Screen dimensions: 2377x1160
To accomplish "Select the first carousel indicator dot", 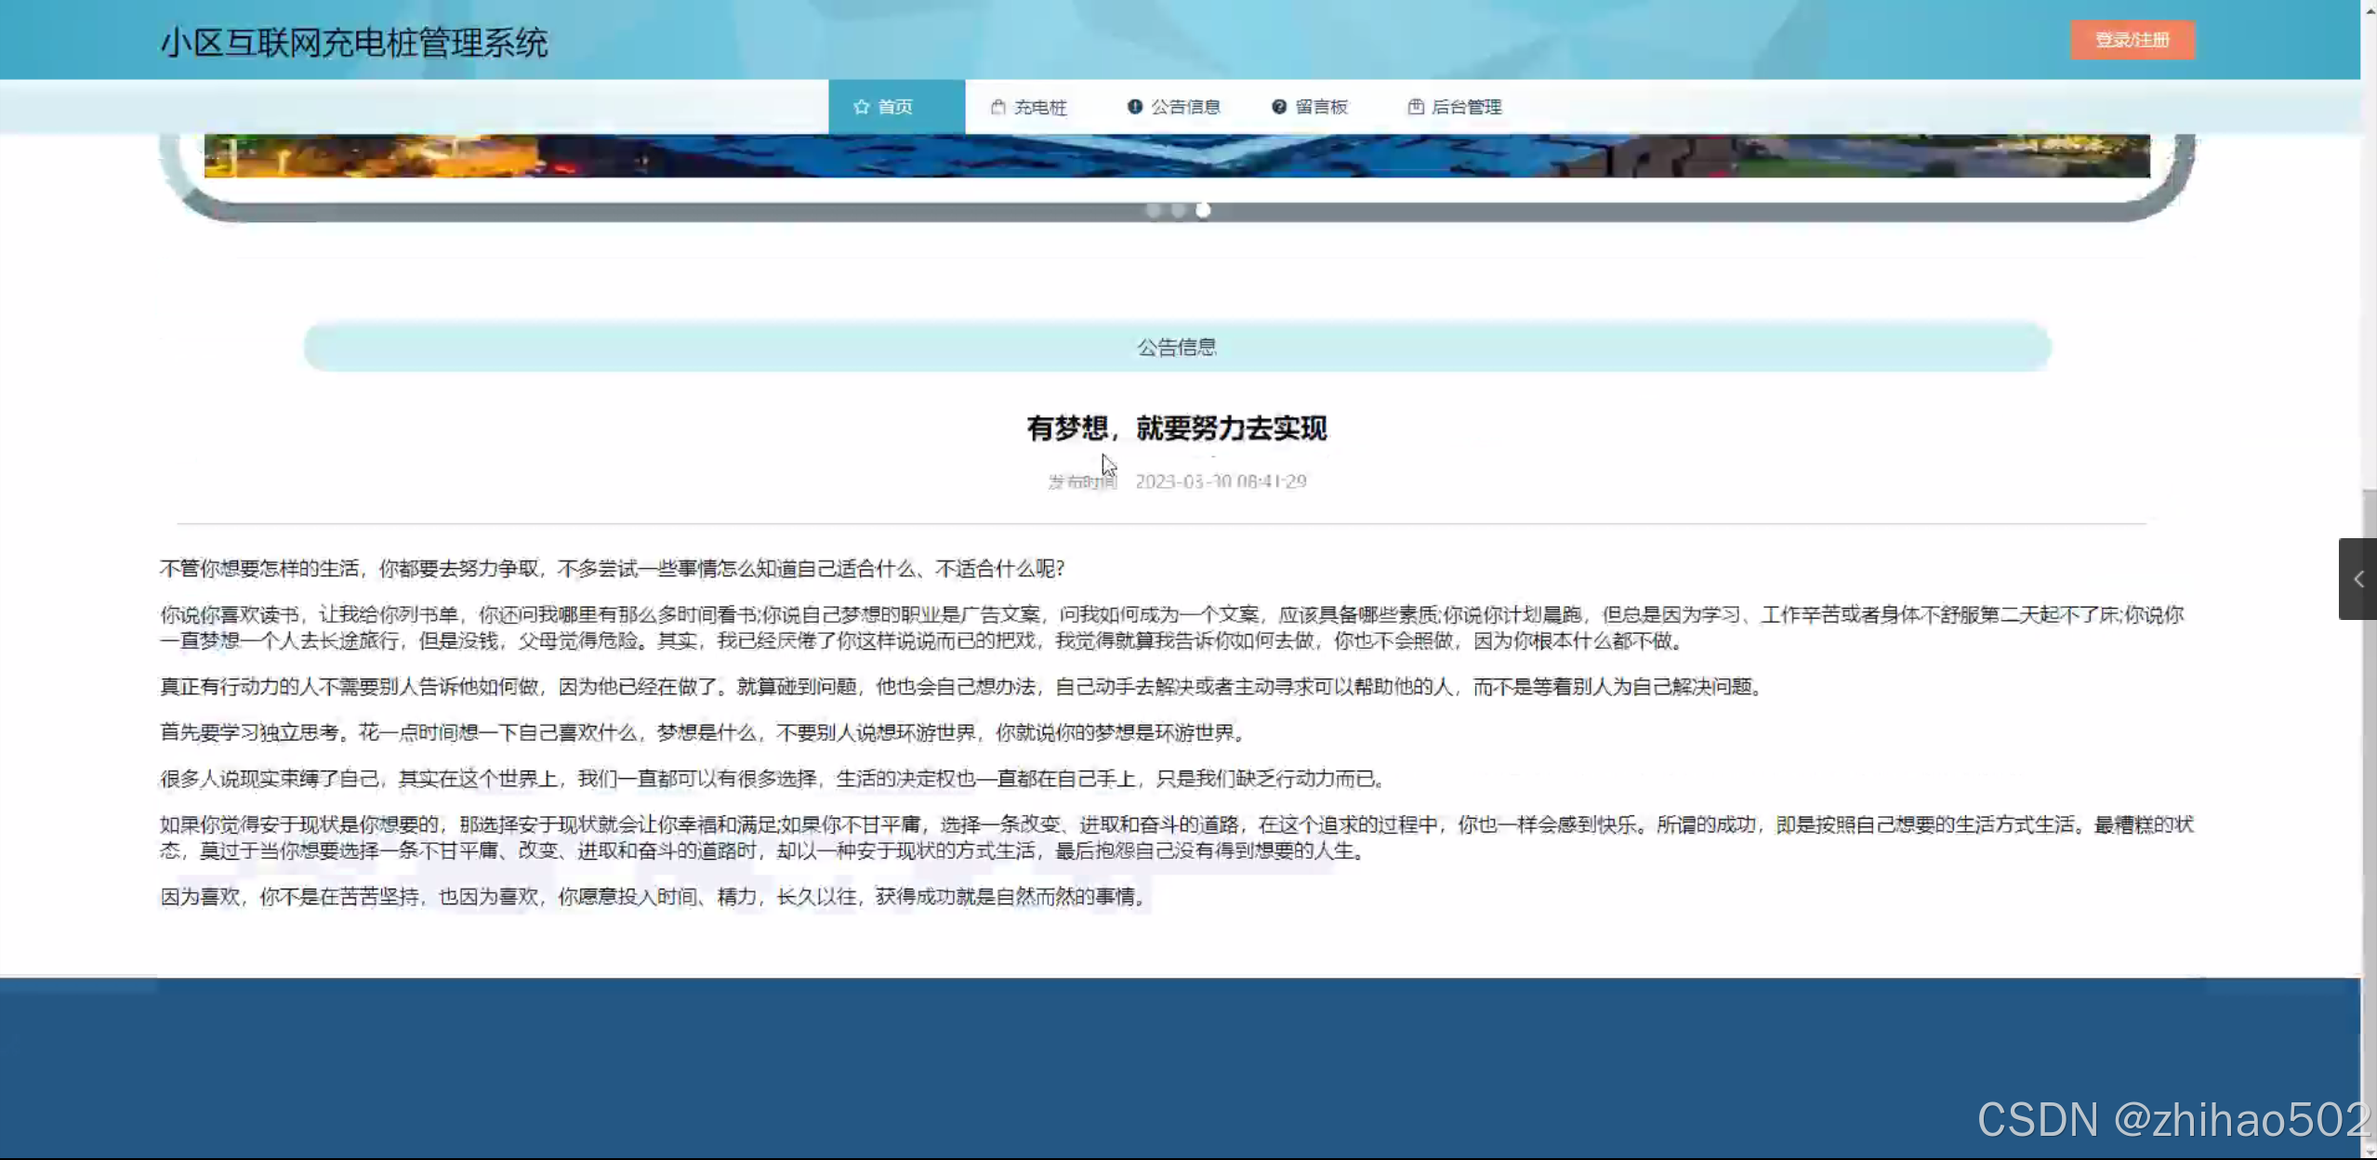I will pyautogui.click(x=1153, y=211).
